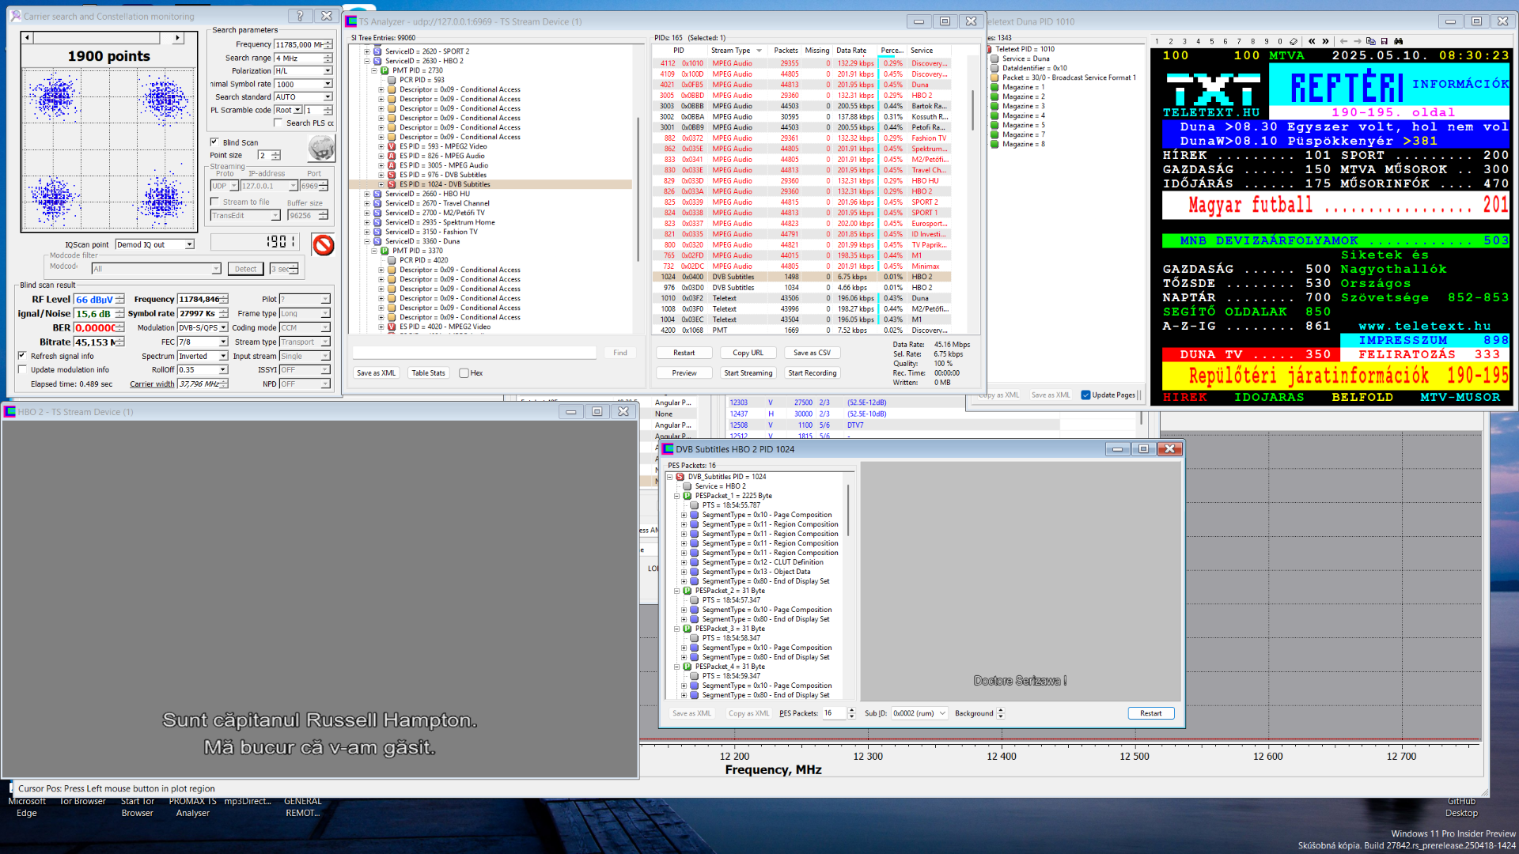Jump to previous teletext page with double-left arrow

click(1312, 41)
